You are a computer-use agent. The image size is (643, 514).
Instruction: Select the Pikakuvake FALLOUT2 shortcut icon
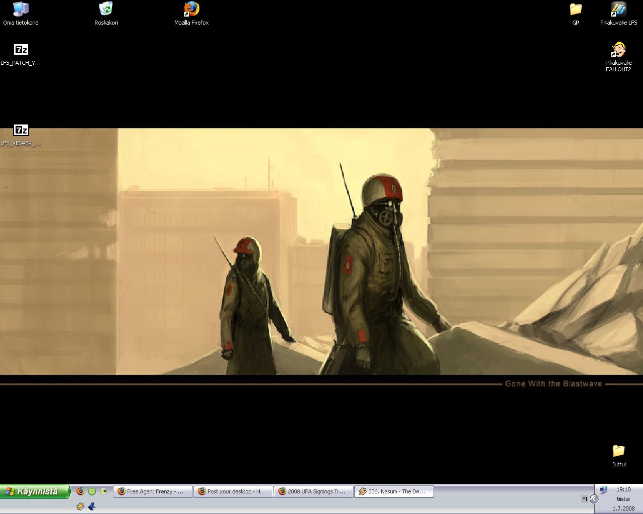pyautogui.click(x=618, y=57)
